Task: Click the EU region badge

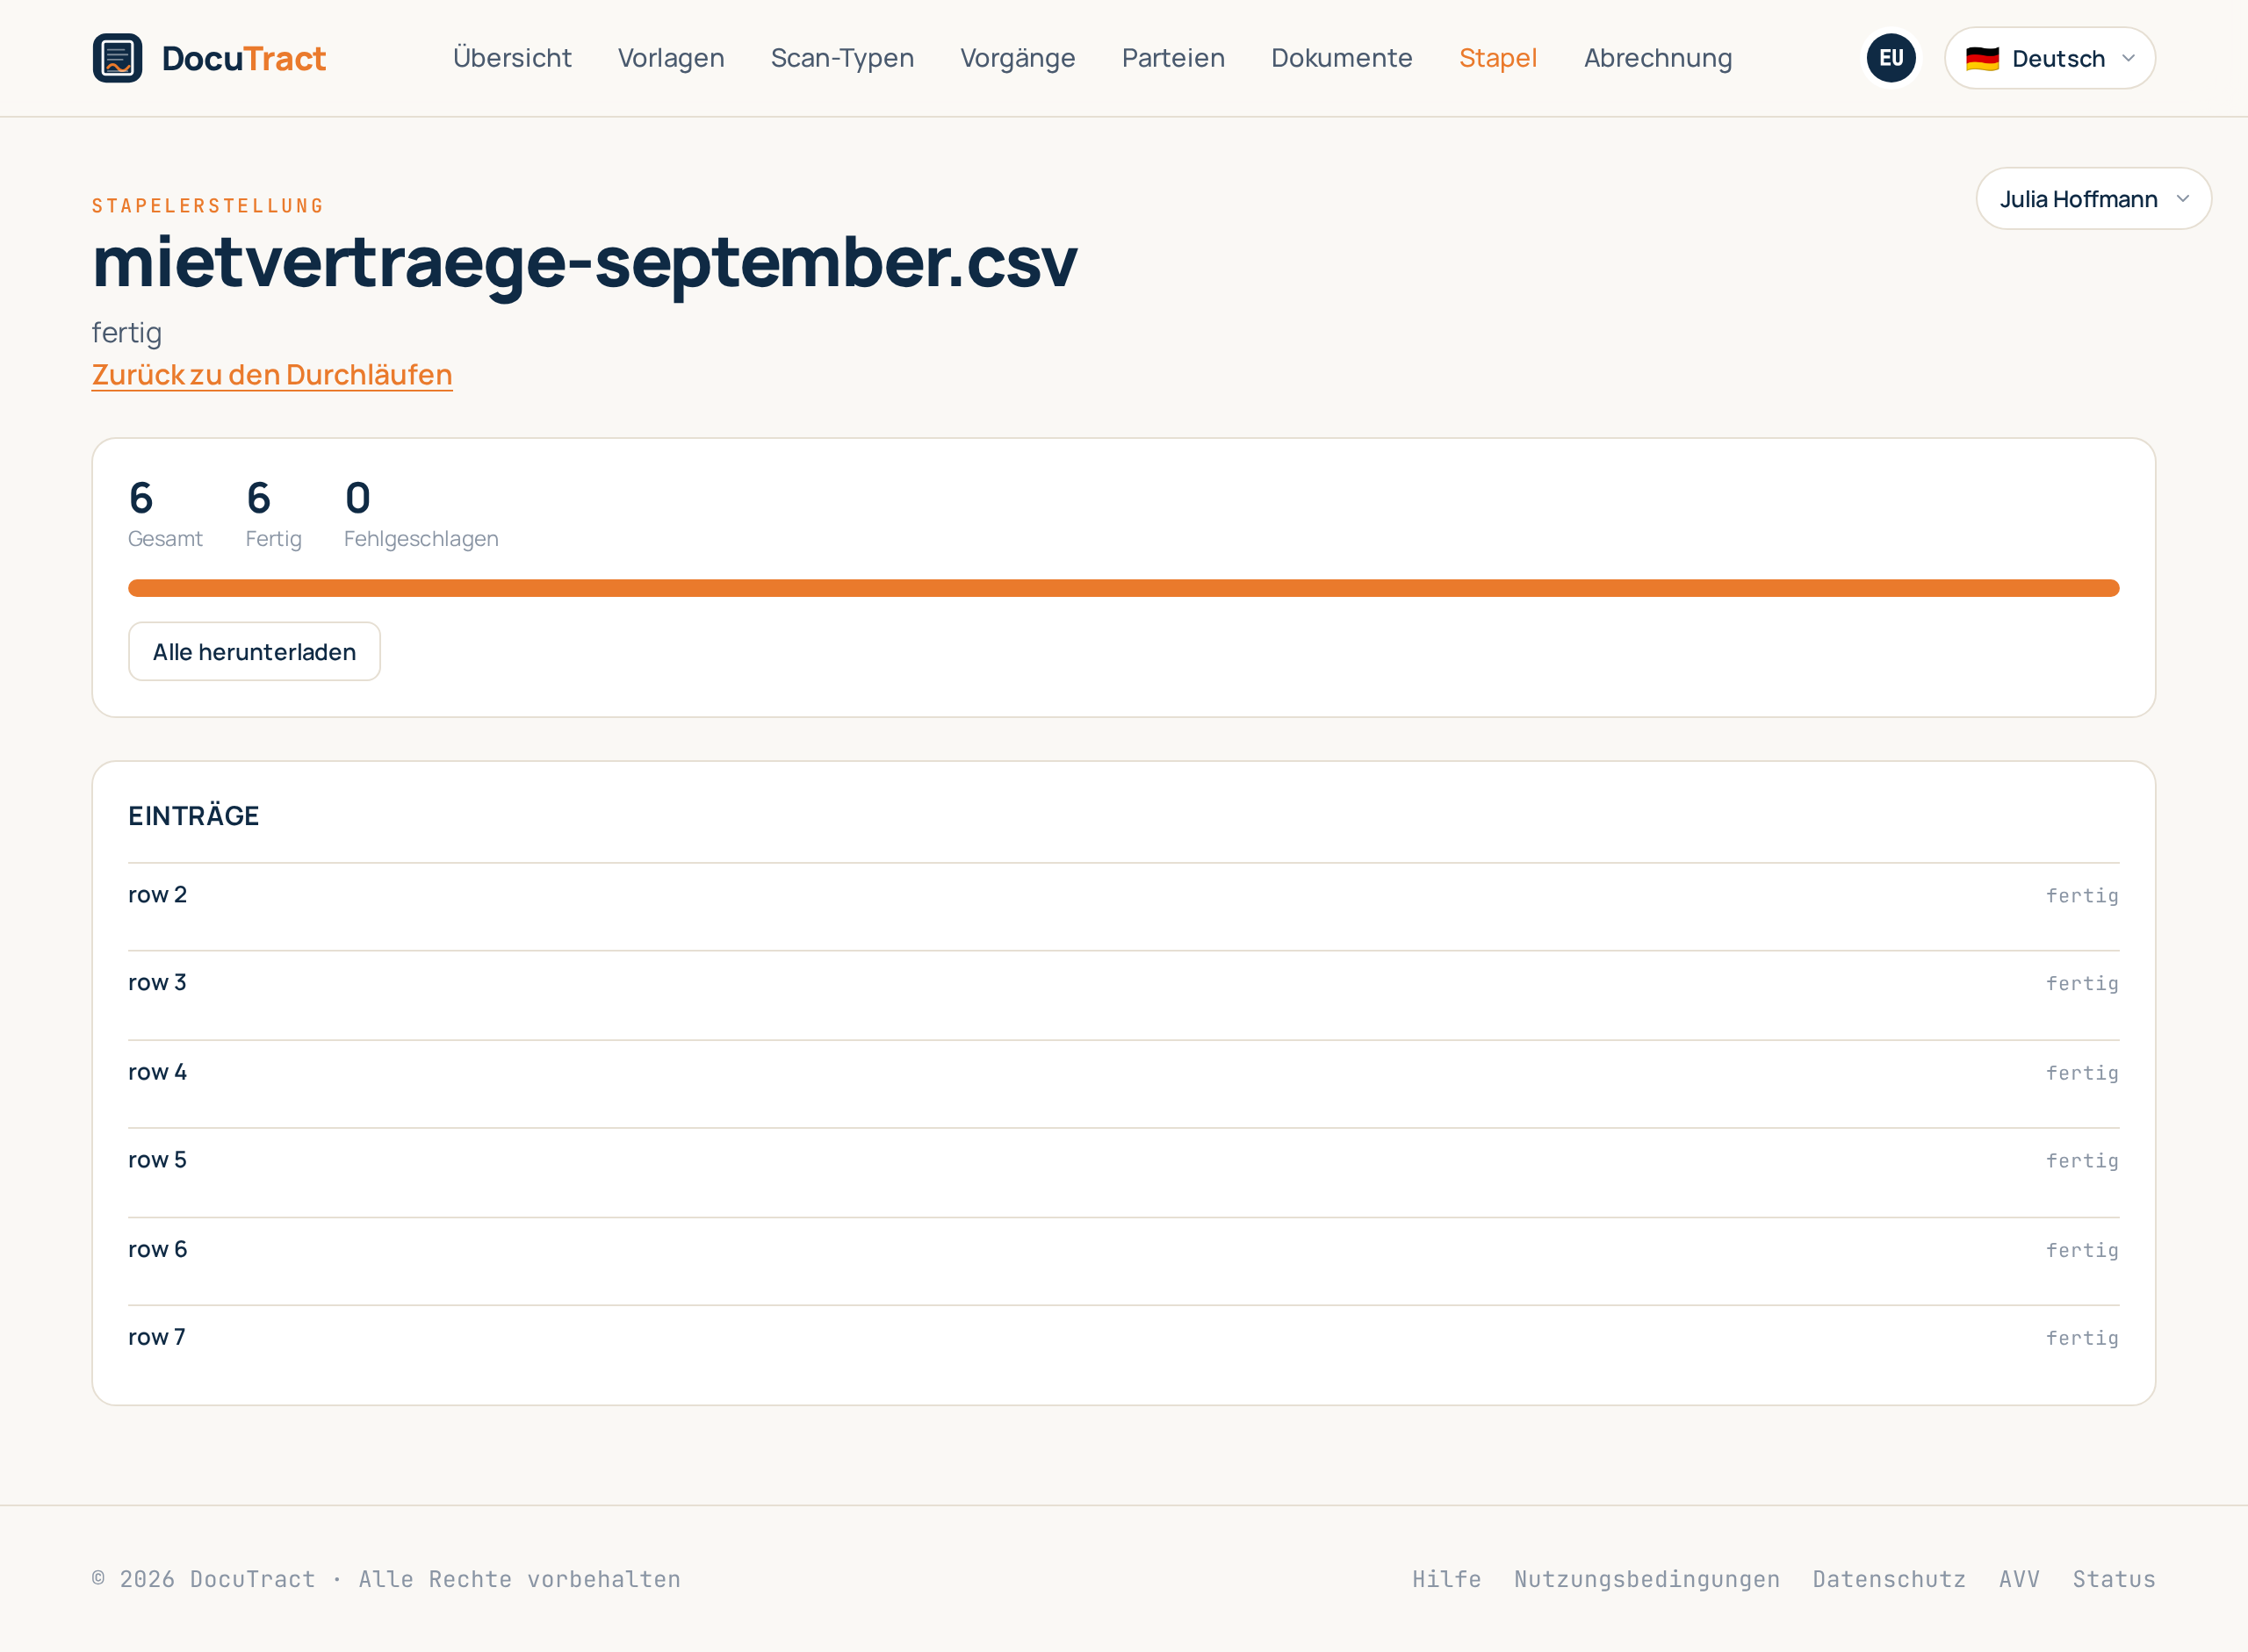Action: pos(1890,58)
